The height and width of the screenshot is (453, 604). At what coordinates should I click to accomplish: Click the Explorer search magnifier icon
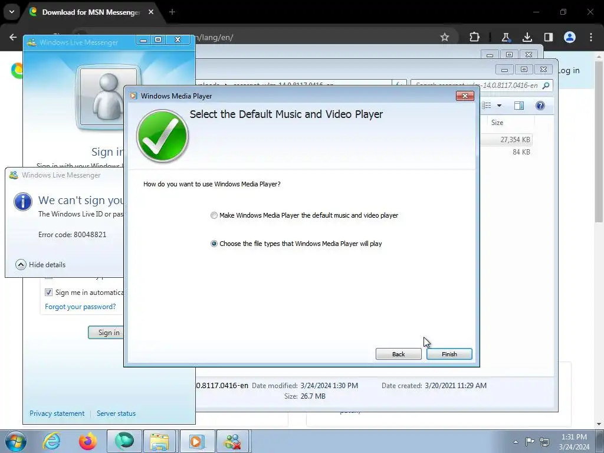pos(546,86)
